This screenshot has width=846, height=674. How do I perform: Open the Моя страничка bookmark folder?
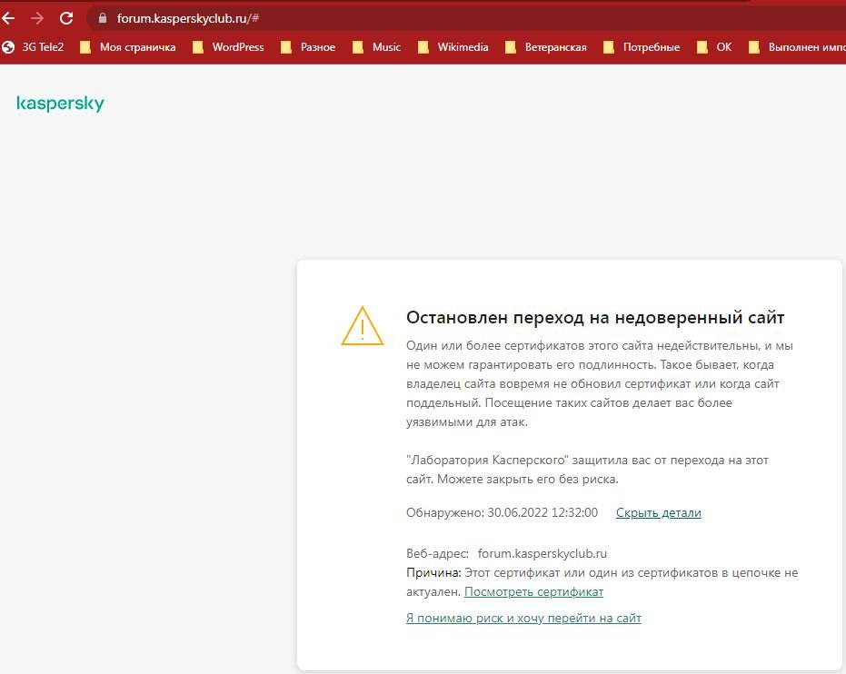pyautogui.click(x=128, y=47)
